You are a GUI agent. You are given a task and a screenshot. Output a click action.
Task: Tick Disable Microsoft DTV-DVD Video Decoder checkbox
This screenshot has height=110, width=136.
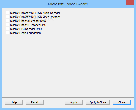8,17
